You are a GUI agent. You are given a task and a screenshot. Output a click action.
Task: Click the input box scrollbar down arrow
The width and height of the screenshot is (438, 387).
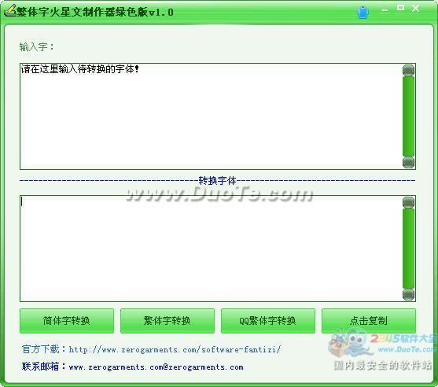[x=408, y=162]
